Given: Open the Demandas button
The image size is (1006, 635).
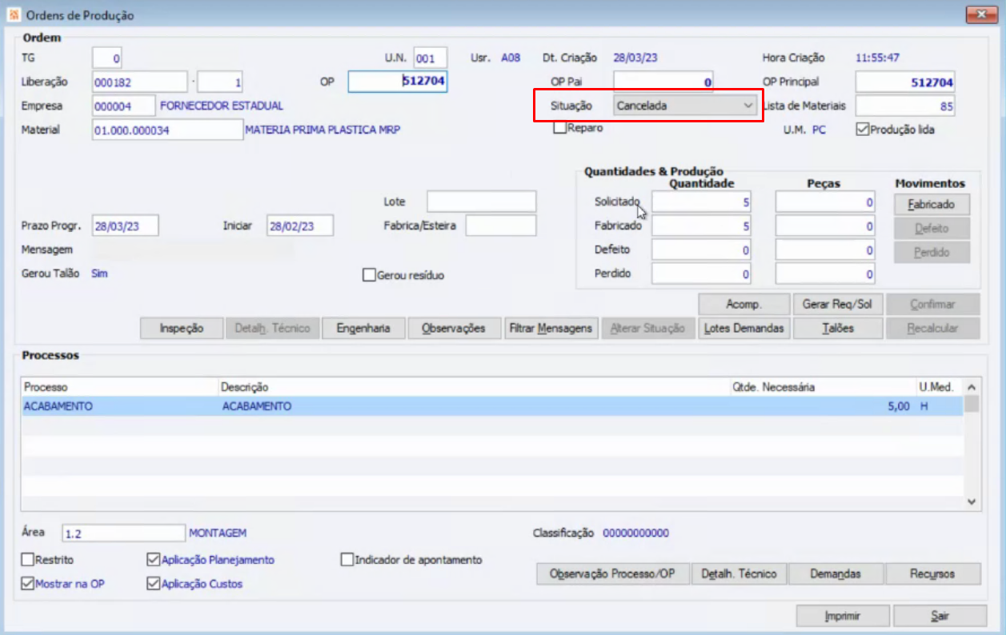Looking at the screenshot, I should 836,573.
